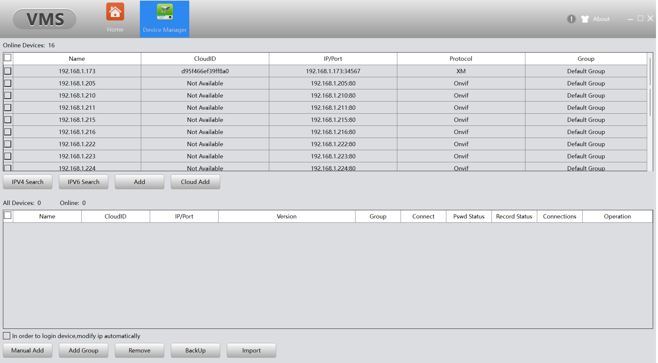Click Onvif in the 192.168.1.216 row
This screenshot has width=658, height=363.
tap(461, 132)
